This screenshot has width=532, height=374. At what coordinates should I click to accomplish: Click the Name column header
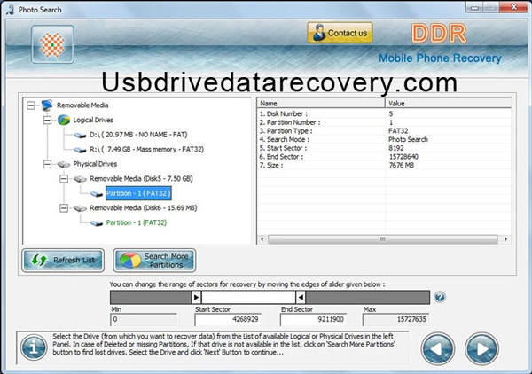[x=321, y=103]
